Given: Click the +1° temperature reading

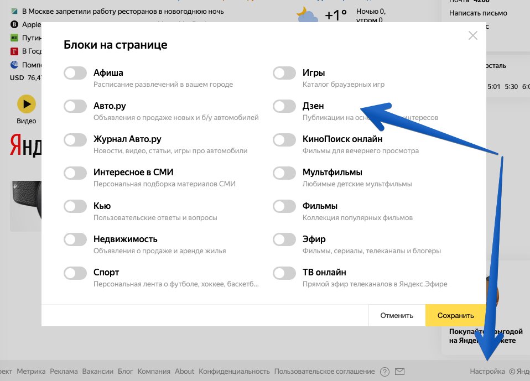Looking at the screenshot, I should point(336,15).
